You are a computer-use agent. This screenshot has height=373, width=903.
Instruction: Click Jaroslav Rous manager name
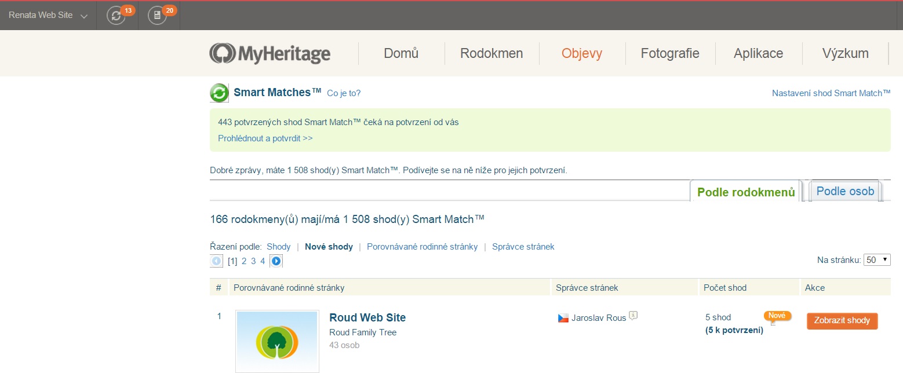599,318
